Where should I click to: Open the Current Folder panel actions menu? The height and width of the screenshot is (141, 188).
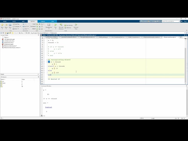tap(38, 35)
